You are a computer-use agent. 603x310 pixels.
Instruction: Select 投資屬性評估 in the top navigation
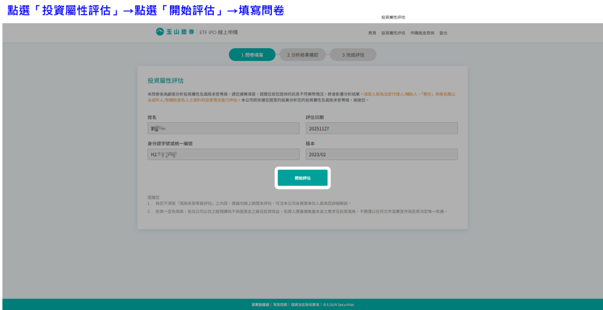[x=393, y=33]
